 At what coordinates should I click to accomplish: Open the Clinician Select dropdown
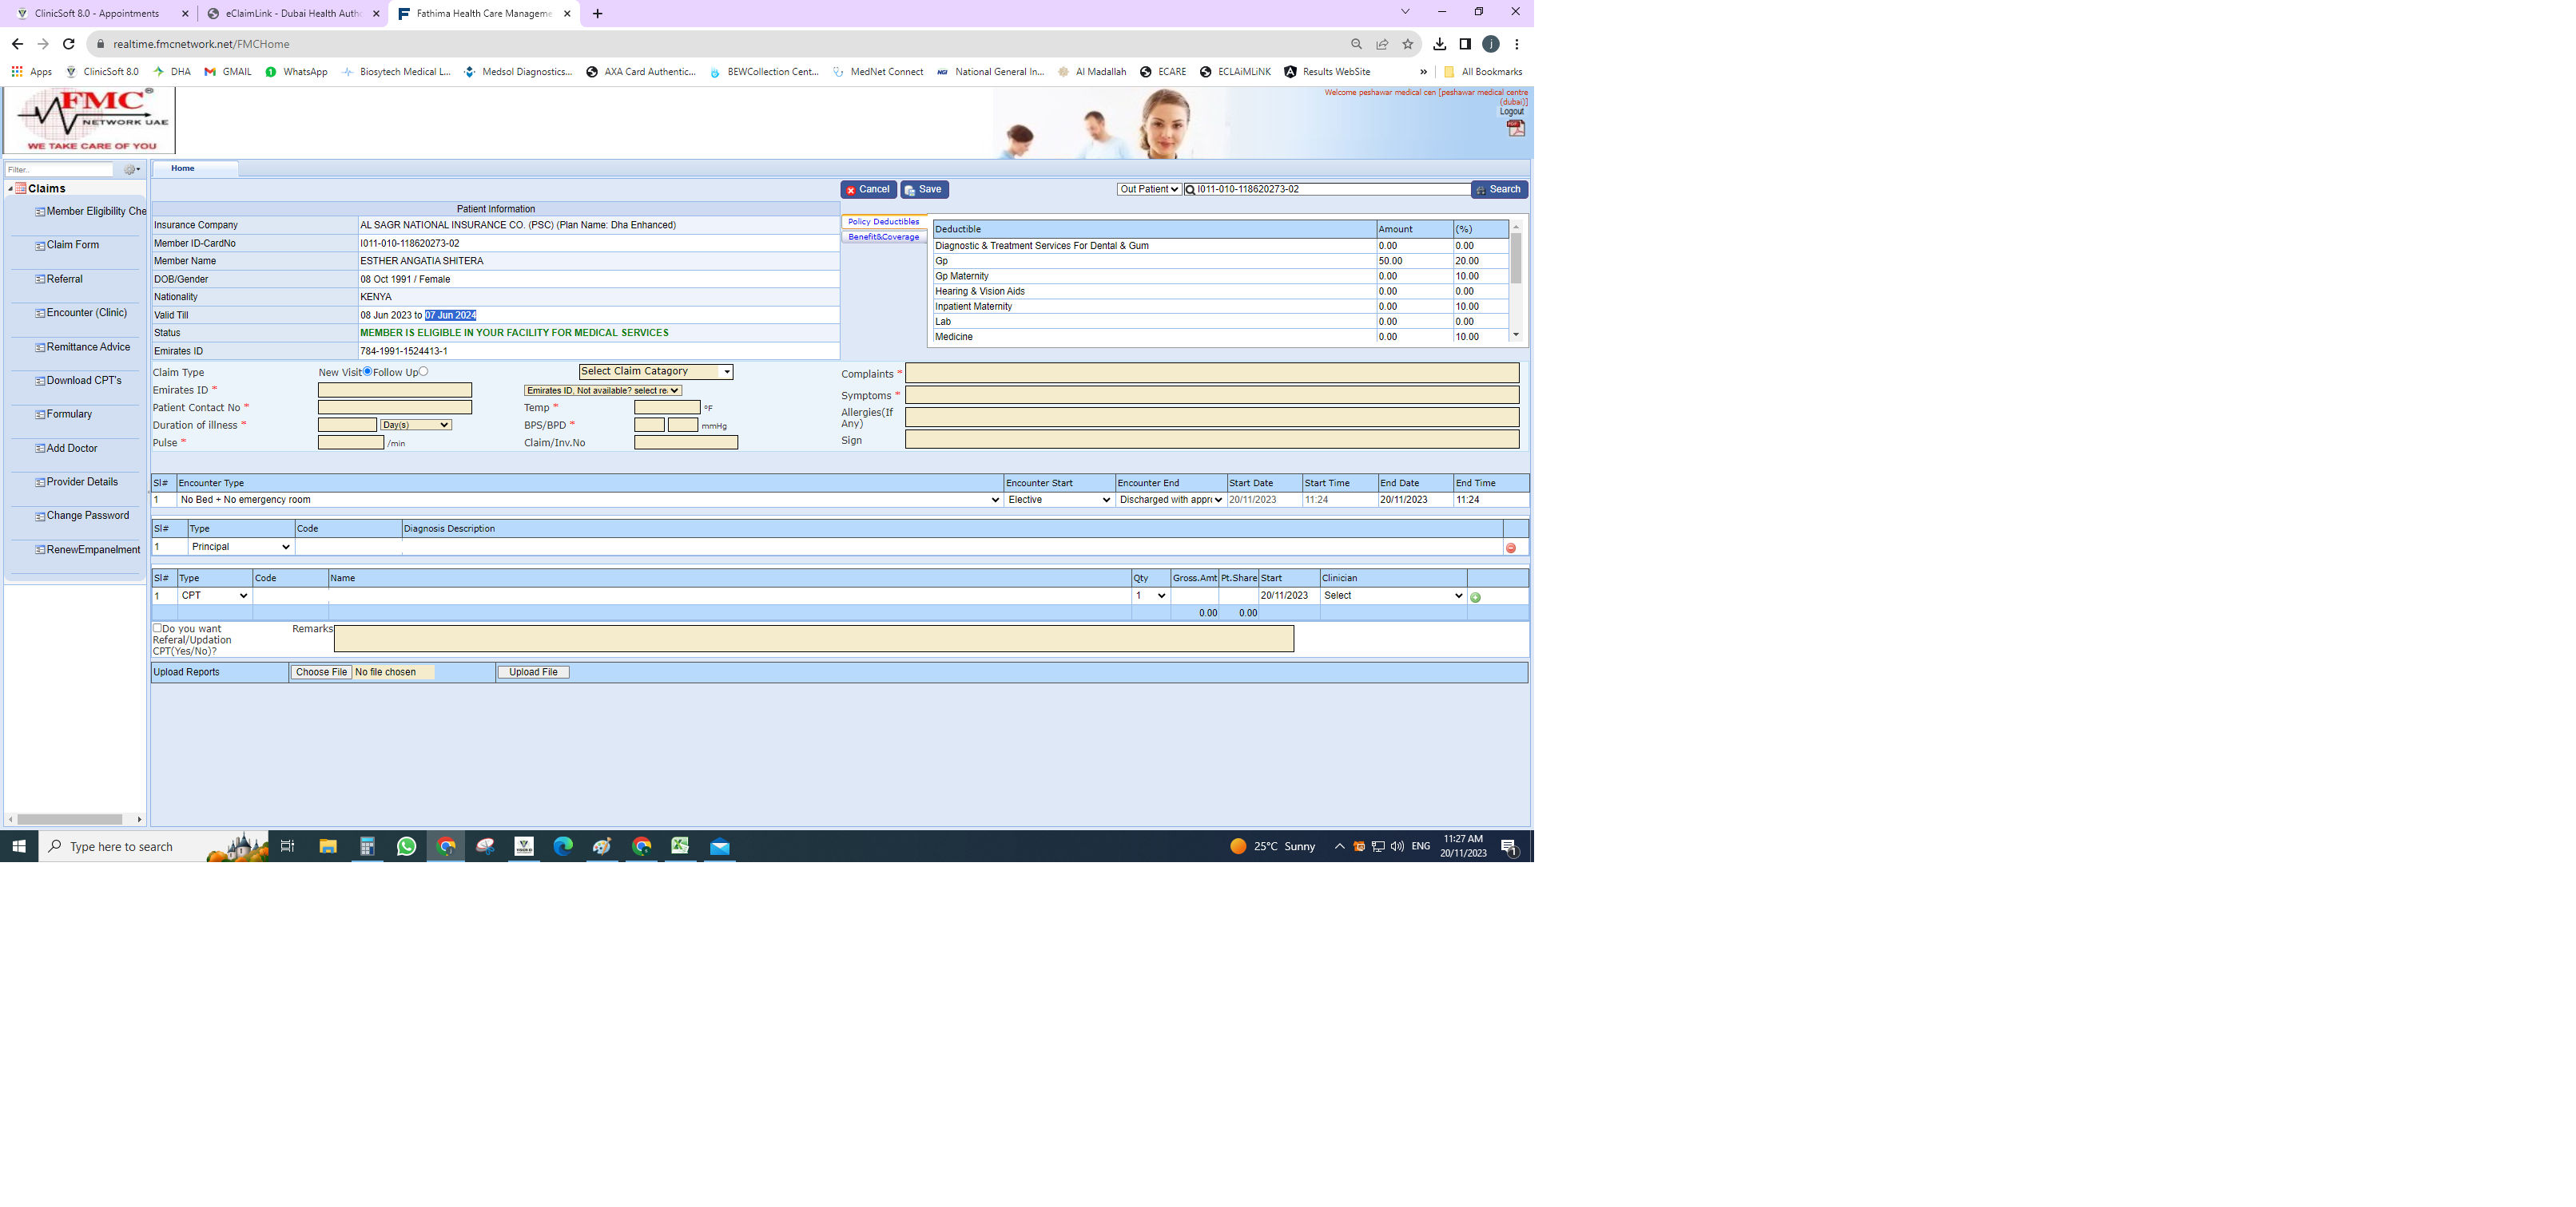tap(1392, 596)
